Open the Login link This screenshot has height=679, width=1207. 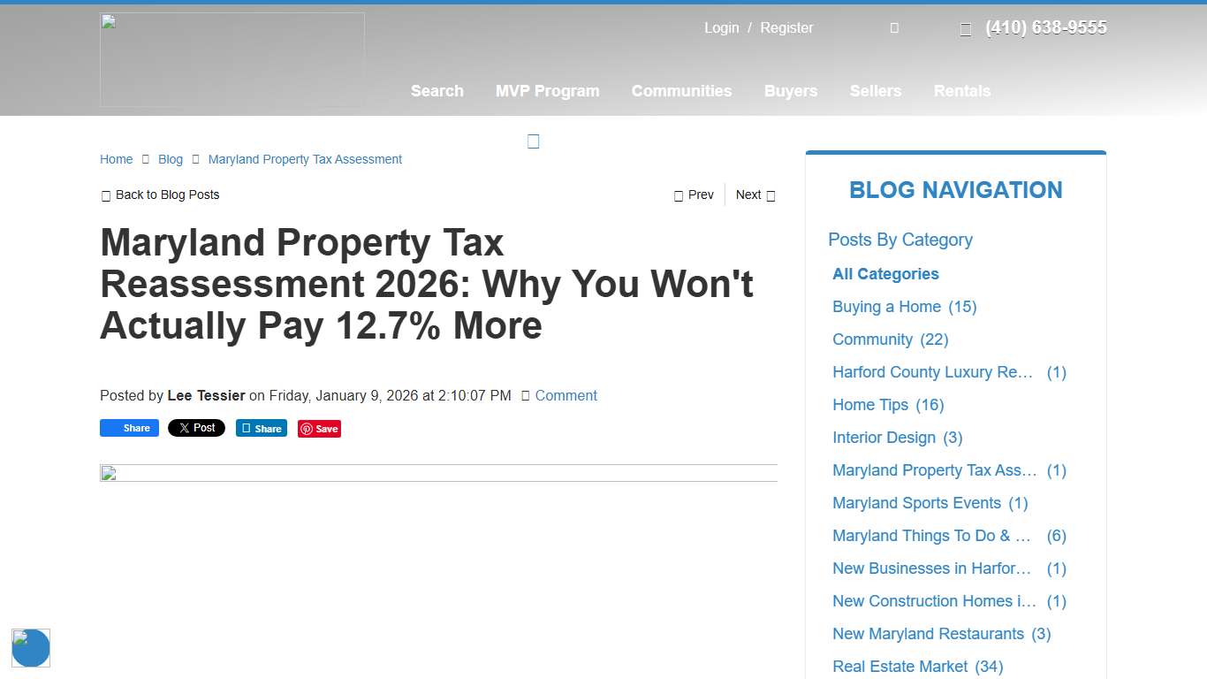tap(721, 27)
